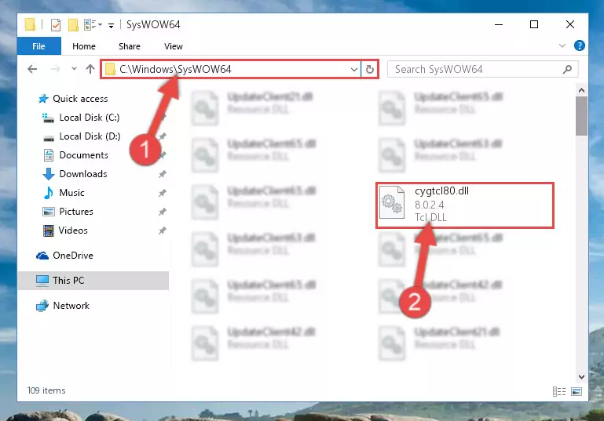Click the cygtcl80.dll gear file icon
This screenshot has width=604, height=421.
(x=392, y=202)
